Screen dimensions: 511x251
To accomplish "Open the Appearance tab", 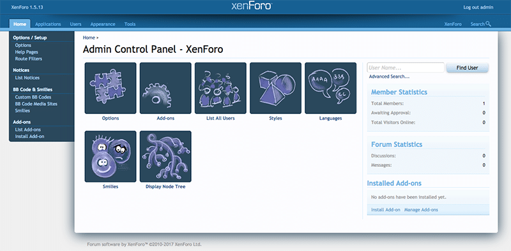I will click(103, 24).
